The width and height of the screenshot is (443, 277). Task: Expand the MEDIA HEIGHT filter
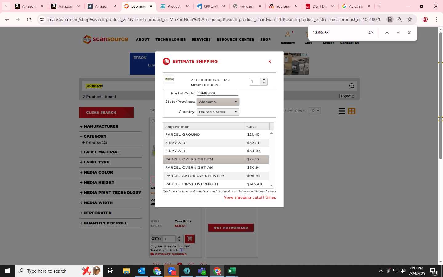[x=97, y=183]
